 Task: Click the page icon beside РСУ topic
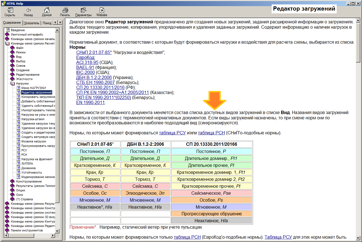coord(18,150)
